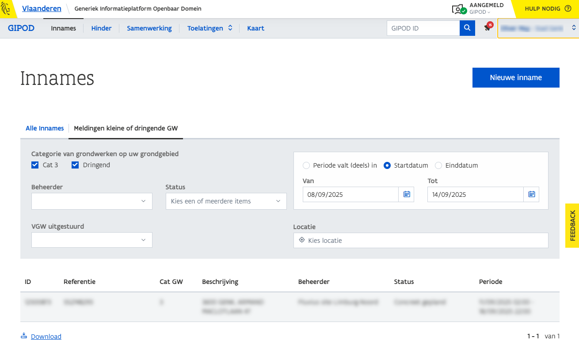Screen dimensions: 579x345
Task: Uncheck the Cat 3 checkbox
Action: (35, 165)
